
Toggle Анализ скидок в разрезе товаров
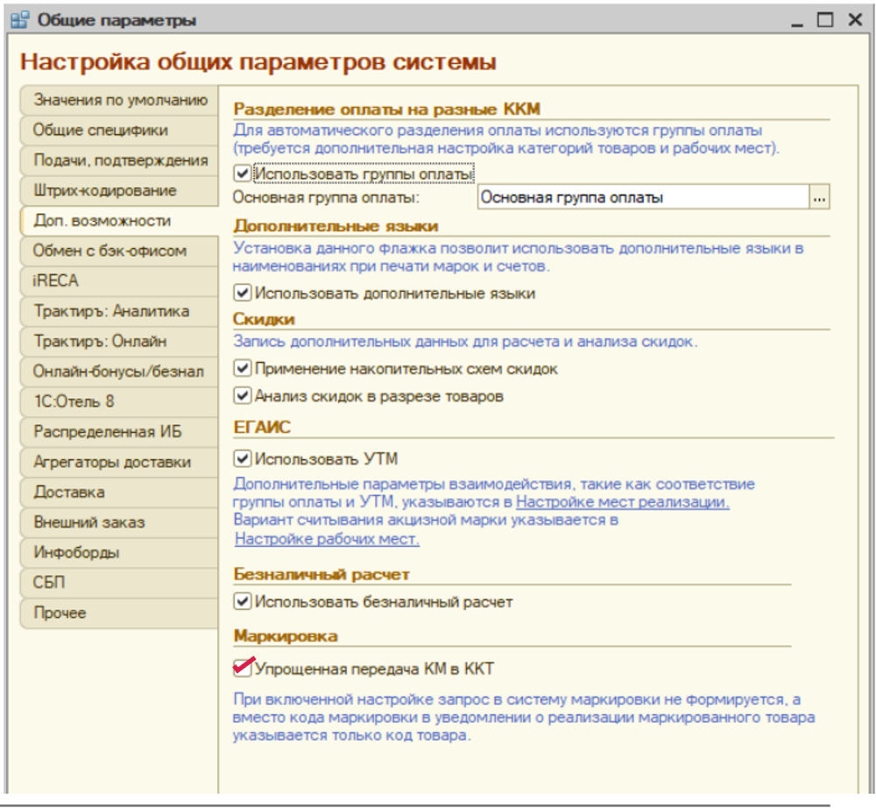tap(243, 396)
